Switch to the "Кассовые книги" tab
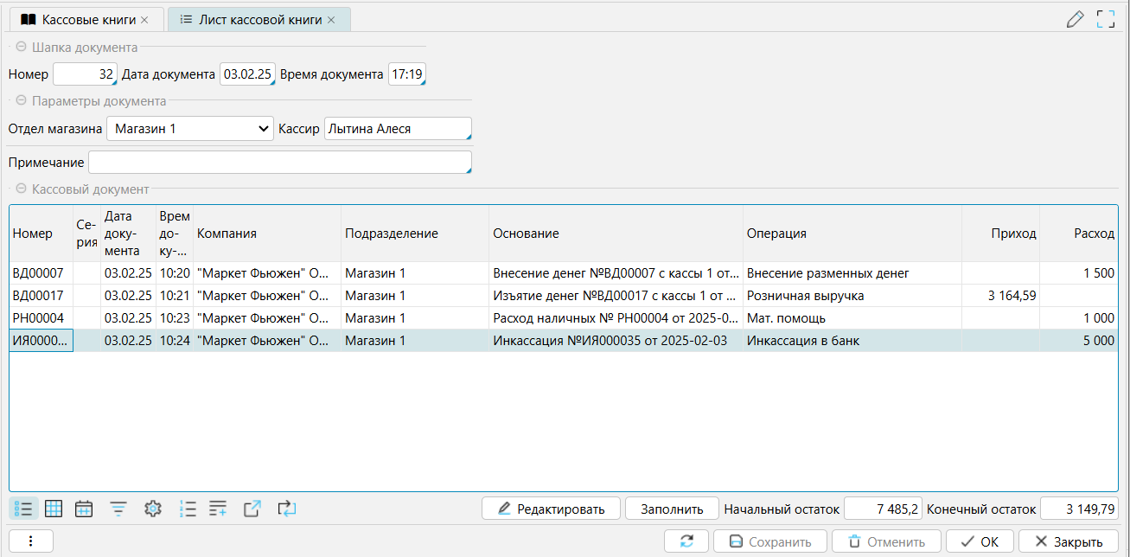The image size is (1130, 557). click(84, 19)
